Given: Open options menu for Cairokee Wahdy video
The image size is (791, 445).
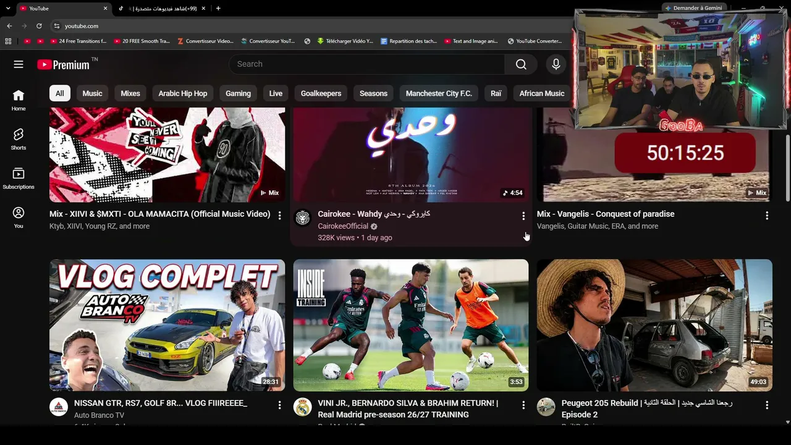Looking at the screenshot, I should coord(523,216).
